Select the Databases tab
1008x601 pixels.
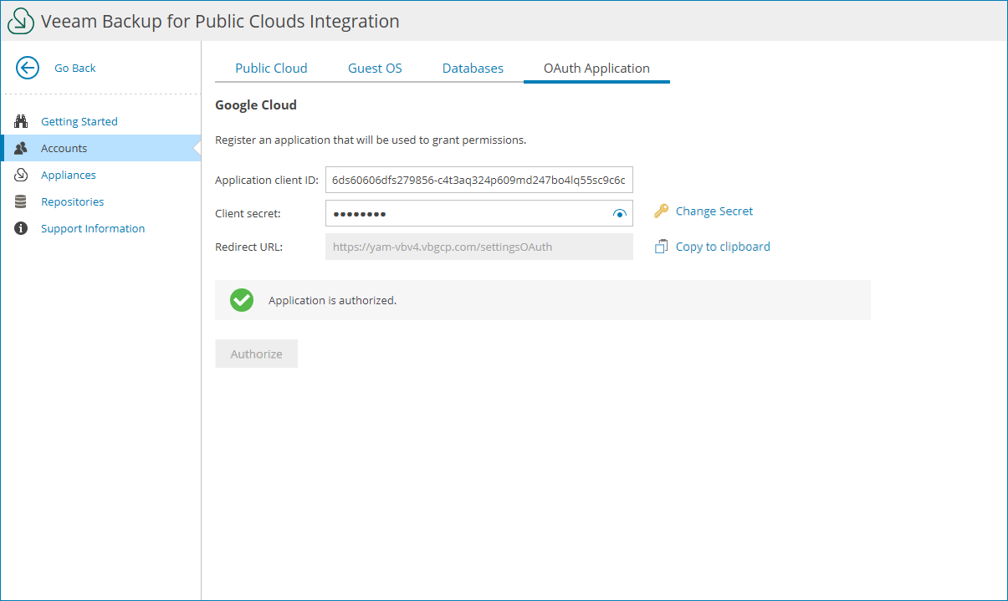coord(473,68)
